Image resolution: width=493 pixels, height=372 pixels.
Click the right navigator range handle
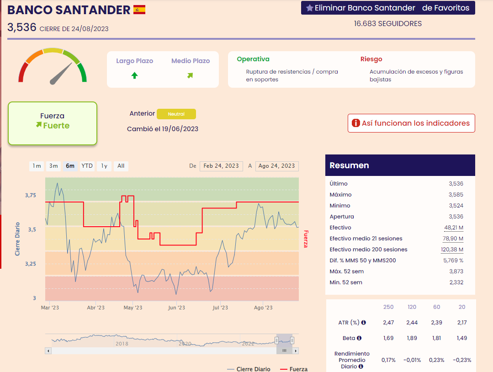point(292,340)
